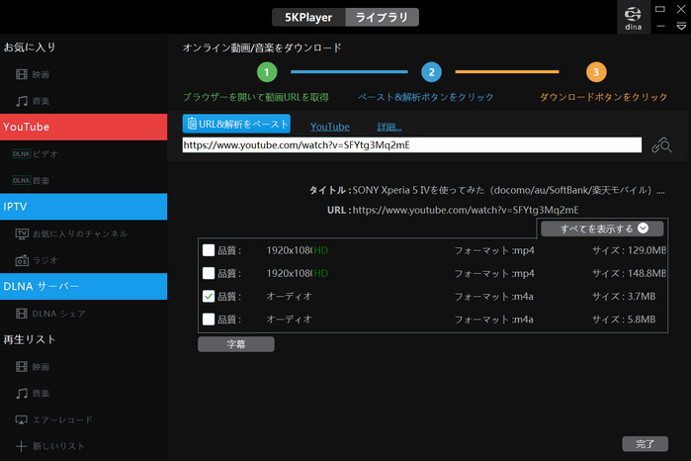Click step 1 green circle

(267, 72)
